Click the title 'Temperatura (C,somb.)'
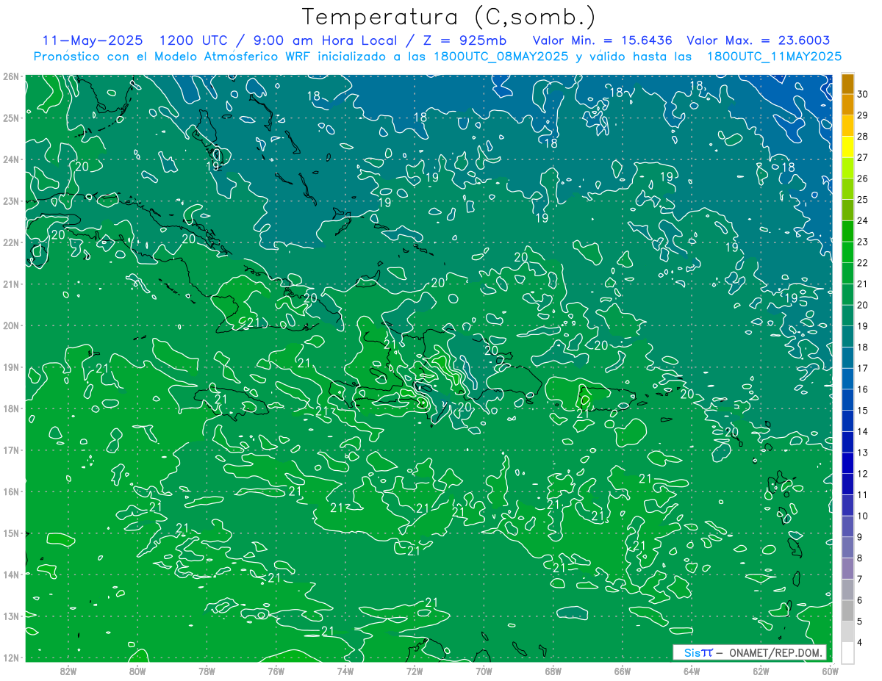Screen dimensions: 882x681 click(x=449, y=18)
